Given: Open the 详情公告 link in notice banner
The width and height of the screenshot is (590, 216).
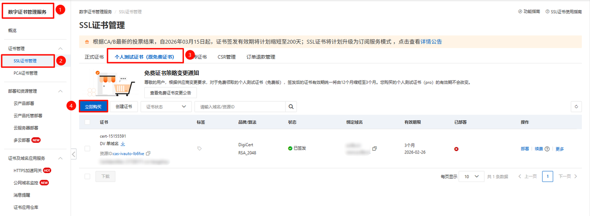Looking at the screenshot, I should tap(431, 41).
